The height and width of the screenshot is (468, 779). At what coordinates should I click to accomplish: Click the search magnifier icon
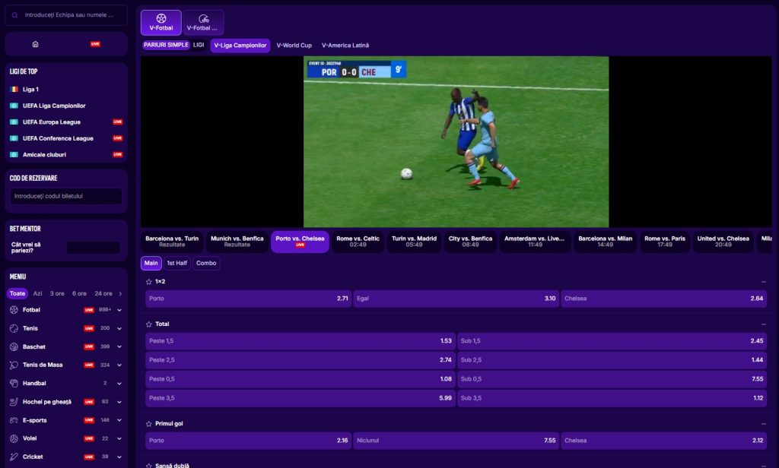[15, 15]
